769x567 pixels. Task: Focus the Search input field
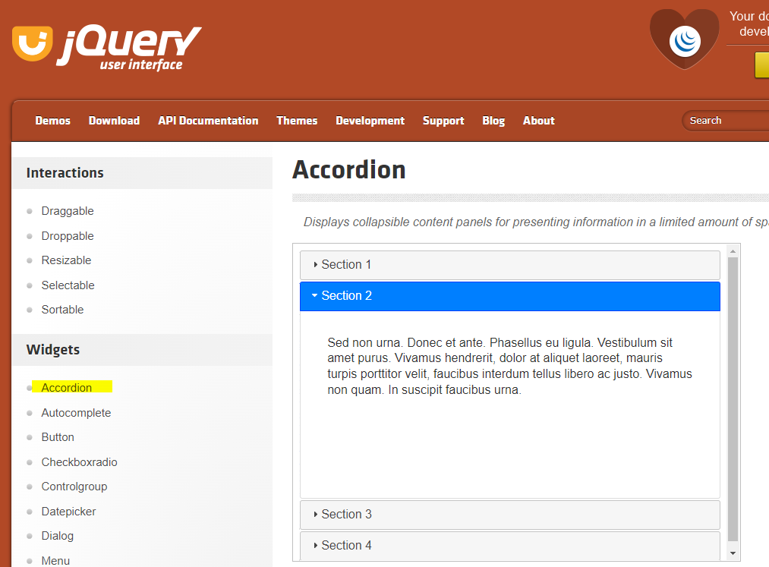pos(726,121)
